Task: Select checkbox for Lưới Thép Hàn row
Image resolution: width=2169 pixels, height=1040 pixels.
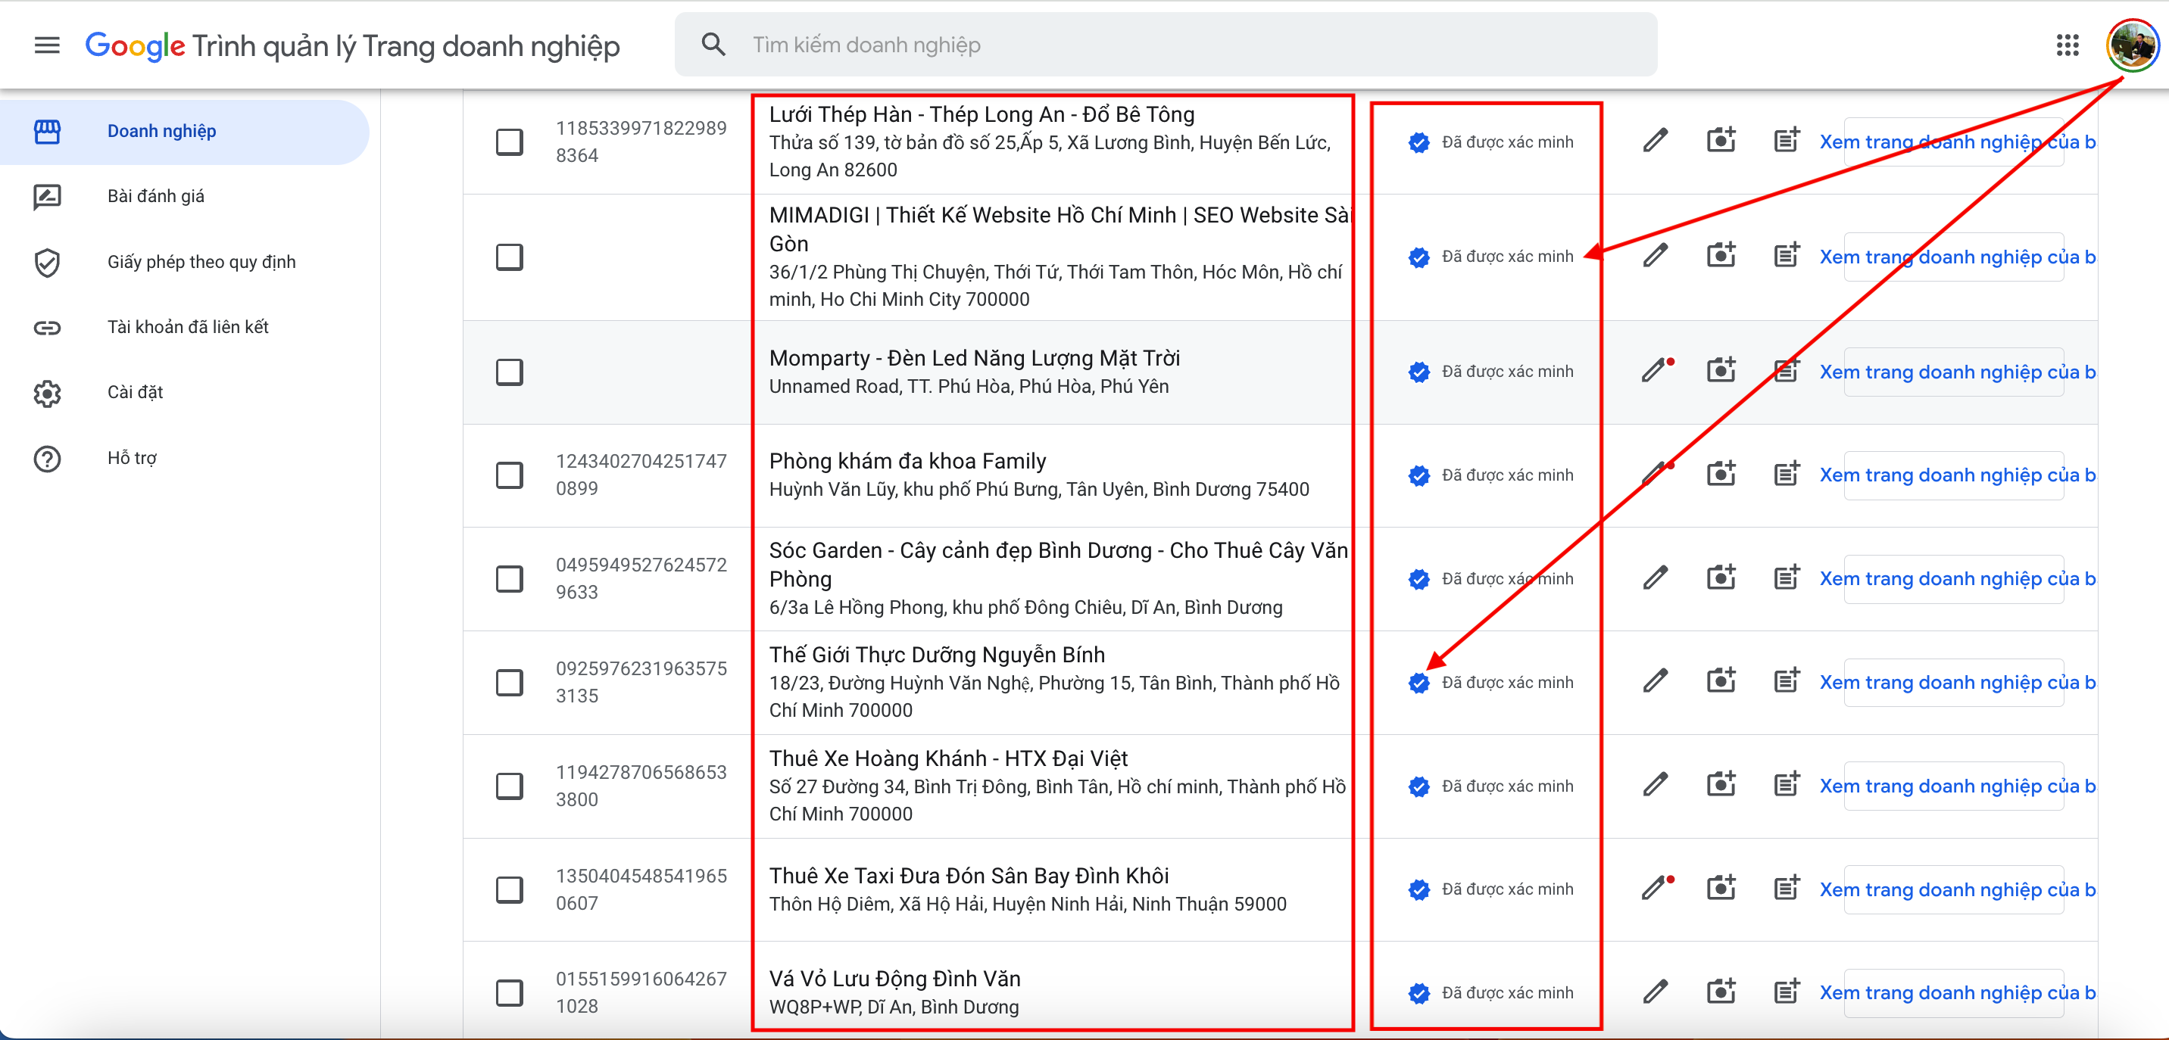Action: point(509,142)
